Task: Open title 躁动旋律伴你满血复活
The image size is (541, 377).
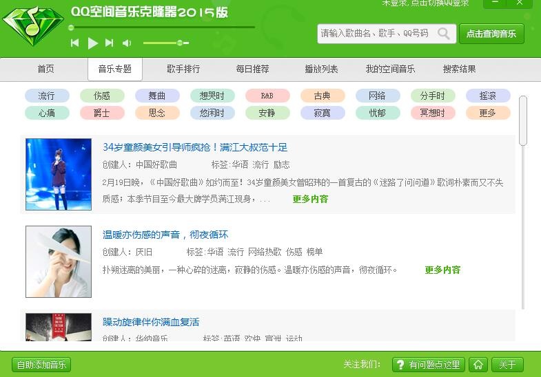Action: (151, 322)
